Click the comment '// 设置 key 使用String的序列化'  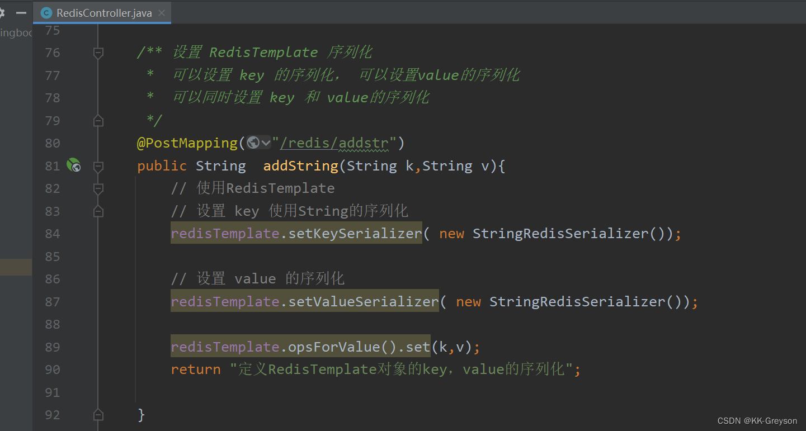290,211
